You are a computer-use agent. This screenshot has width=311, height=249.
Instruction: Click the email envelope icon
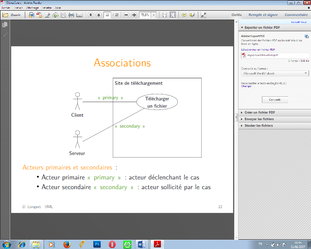tap(79, 15)
